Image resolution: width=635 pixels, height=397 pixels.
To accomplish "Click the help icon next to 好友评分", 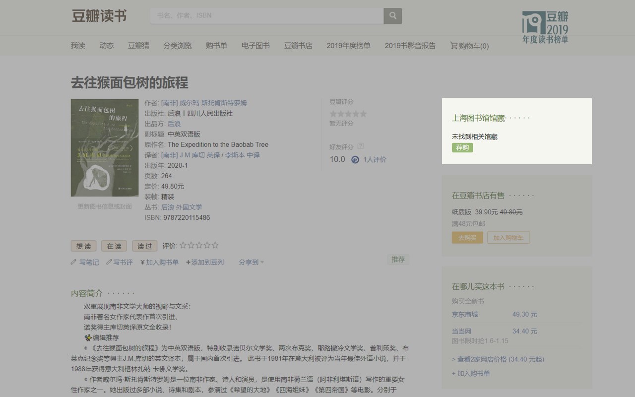I will pyautogui.click(x=361, y=146).
